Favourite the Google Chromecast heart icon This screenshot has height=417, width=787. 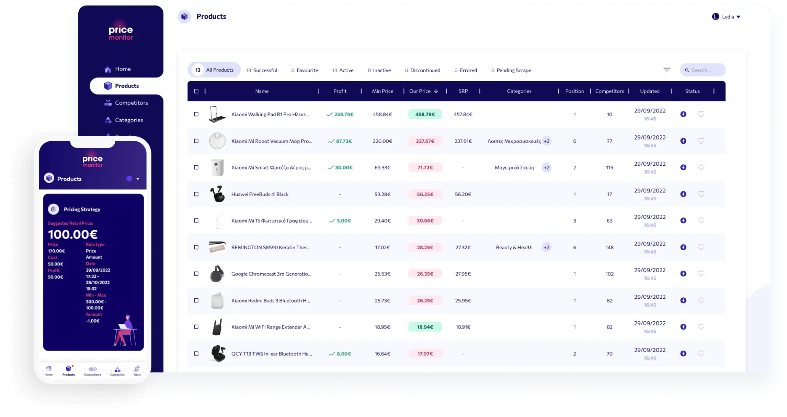[701, 274]
